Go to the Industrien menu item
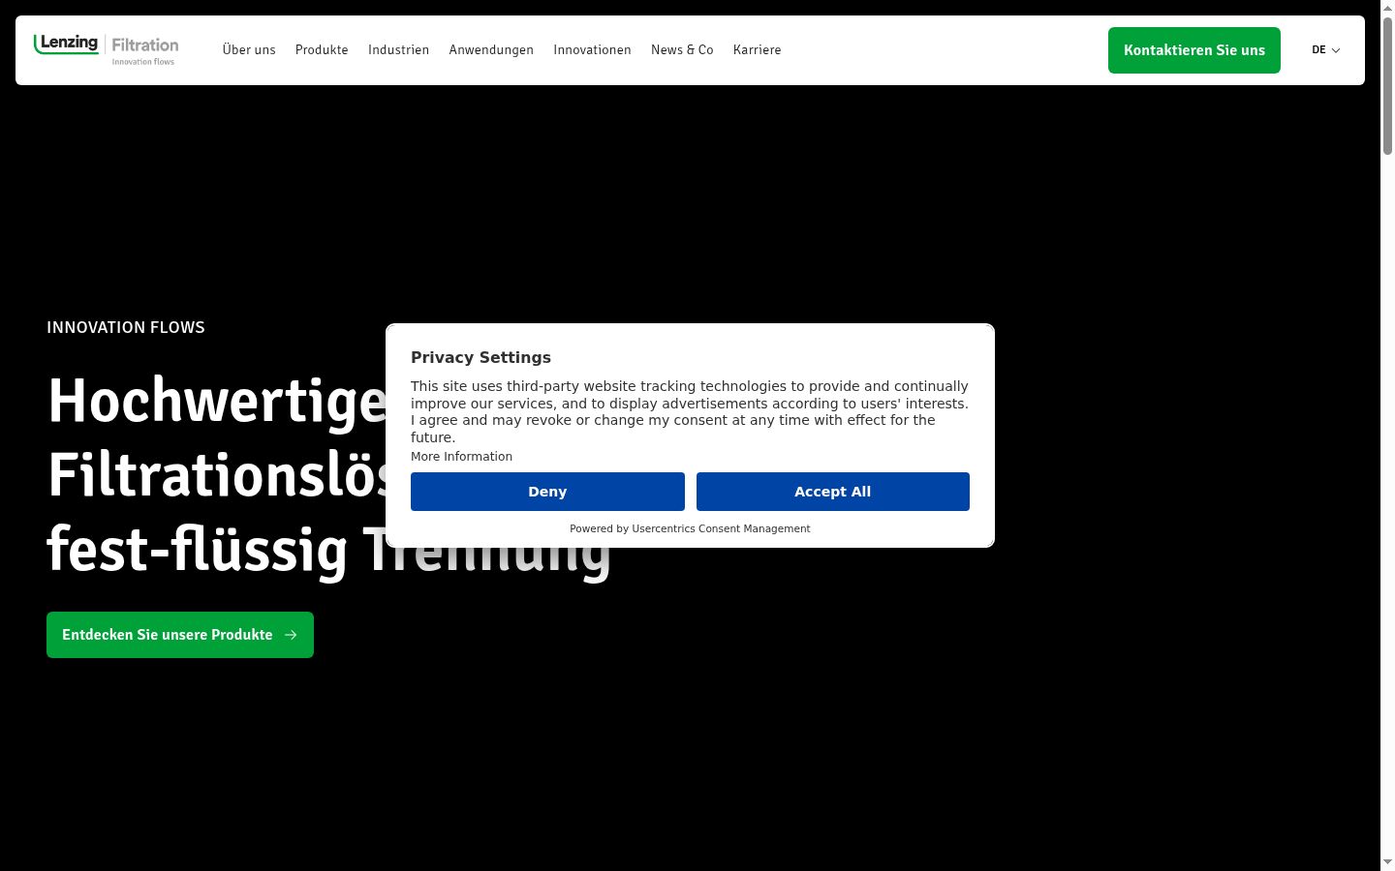This screenshot has width=1395, height=871. pos(398,50)
